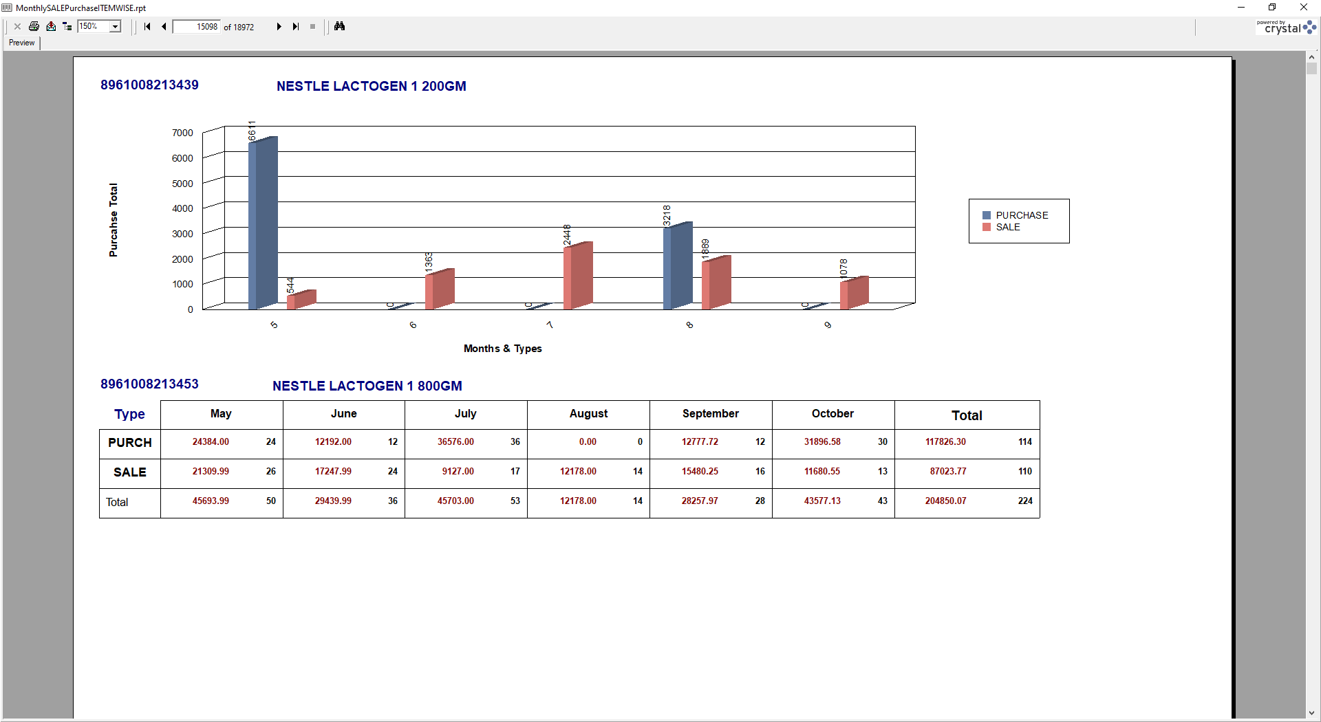Select the SALE legend label
This screenshot has width=1321, height=722.
click(x=1008, y=227)
